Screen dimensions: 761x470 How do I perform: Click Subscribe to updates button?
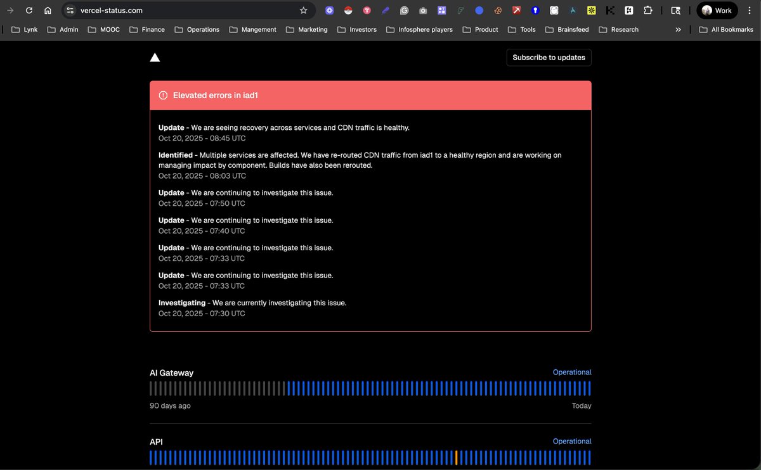click(x=549, y=58)
